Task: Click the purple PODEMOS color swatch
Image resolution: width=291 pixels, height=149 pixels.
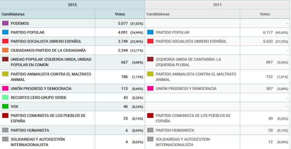Action: (5, 23)
